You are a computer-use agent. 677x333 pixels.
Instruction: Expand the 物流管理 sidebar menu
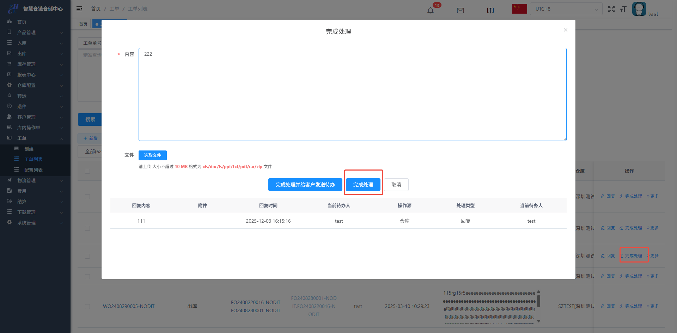35,180
